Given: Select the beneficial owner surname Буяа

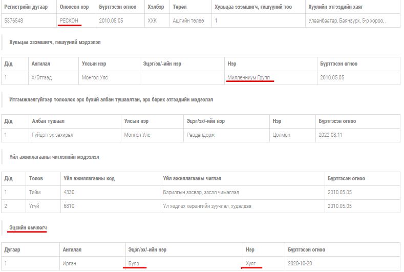Looking at the screenshot, I should pyautogui.click(x=137, y=263).
